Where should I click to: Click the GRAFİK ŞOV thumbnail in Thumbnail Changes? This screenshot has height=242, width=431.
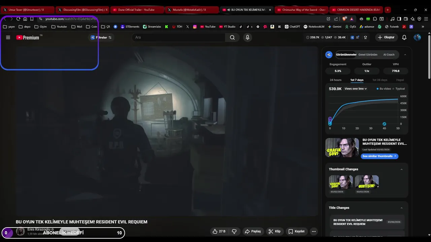coord(341,182)
